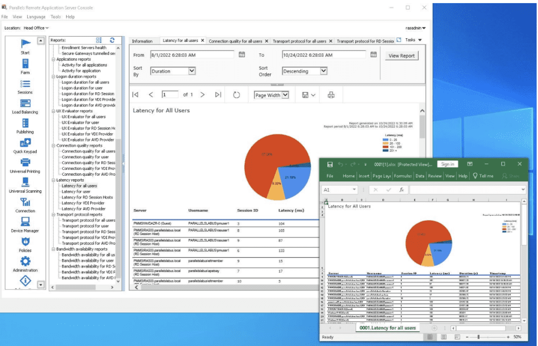538x346 pixels.
Task: Click the View Report button
Action: 401,56
